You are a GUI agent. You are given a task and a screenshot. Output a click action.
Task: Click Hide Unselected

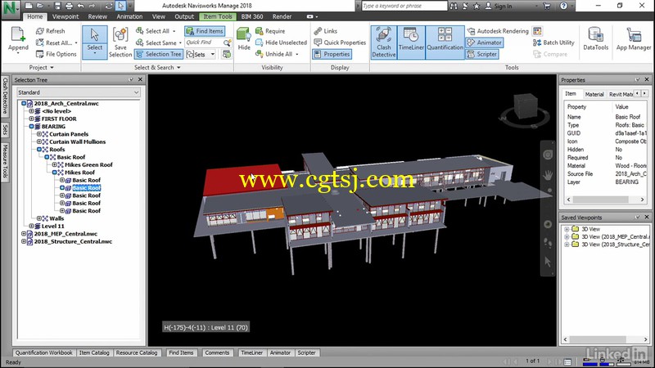[x=281, y=43]
